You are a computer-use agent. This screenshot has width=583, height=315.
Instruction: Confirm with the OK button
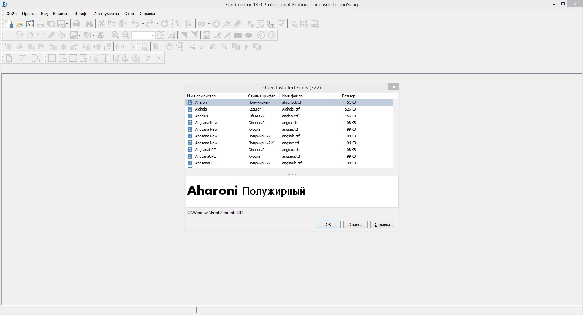[x=328, y=225]
